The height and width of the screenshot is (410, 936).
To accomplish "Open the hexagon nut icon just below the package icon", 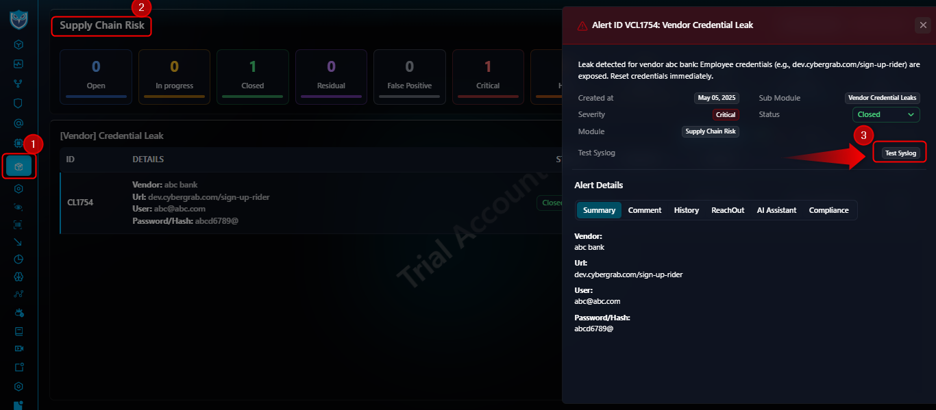I will click(x=19, y=189).
